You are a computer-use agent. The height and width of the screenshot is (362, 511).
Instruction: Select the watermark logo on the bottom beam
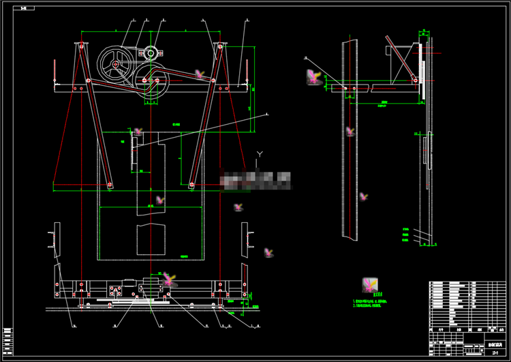coord(169,279)
